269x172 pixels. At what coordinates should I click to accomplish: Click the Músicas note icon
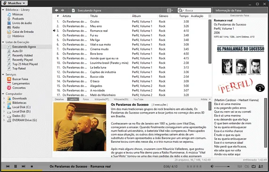(x=9, y=15)
